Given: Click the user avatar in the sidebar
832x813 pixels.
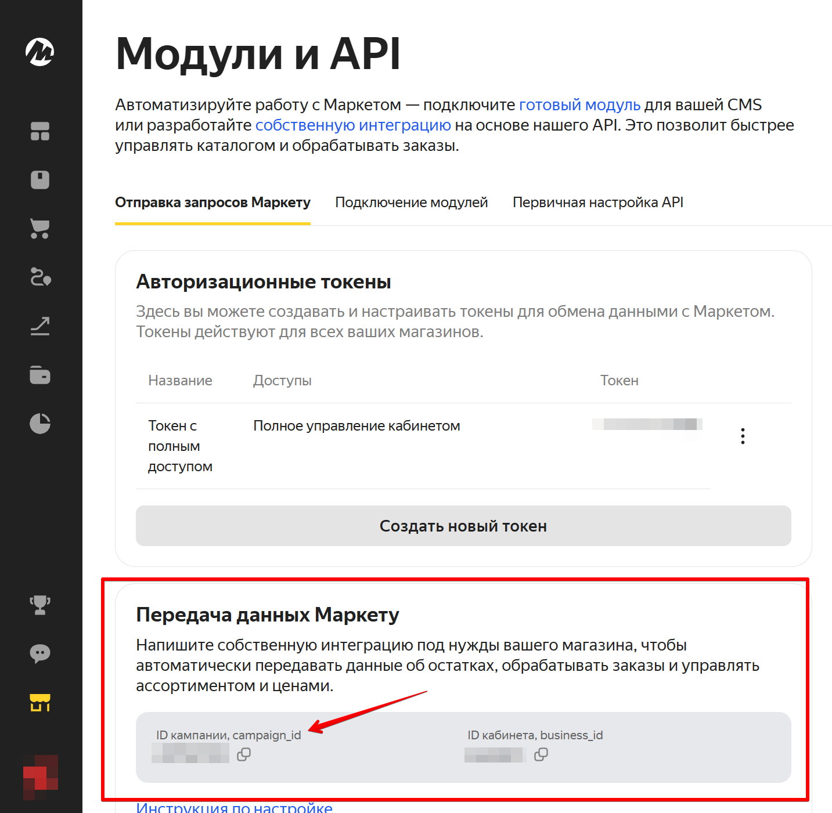Looking at the screenshot, I should click(x=41, y=778).
